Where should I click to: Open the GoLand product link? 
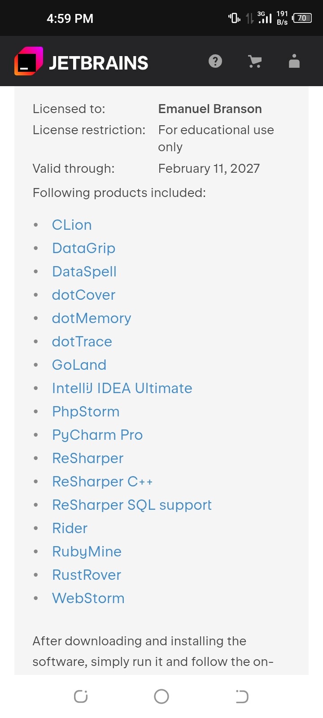[79, 365]
